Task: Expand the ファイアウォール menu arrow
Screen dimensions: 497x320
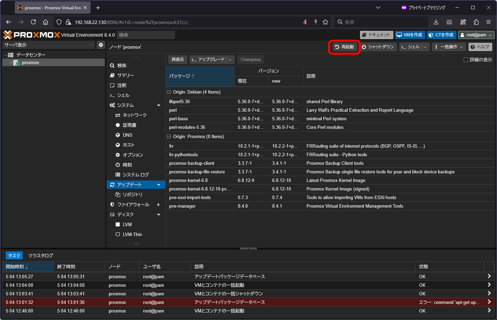Action: [x=159, y=205]
